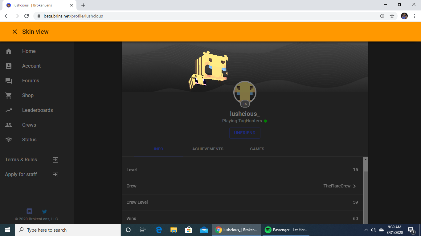Click the Leaderboards trend icon
This screenshot has height=236, width=421.
point(9,110)
